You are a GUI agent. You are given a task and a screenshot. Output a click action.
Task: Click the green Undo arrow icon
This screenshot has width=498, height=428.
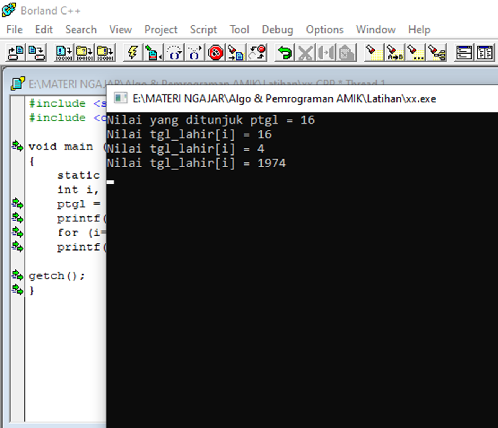285,52
